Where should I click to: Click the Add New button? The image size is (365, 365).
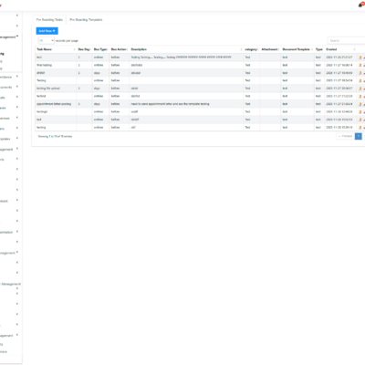[x=47, y=31]
